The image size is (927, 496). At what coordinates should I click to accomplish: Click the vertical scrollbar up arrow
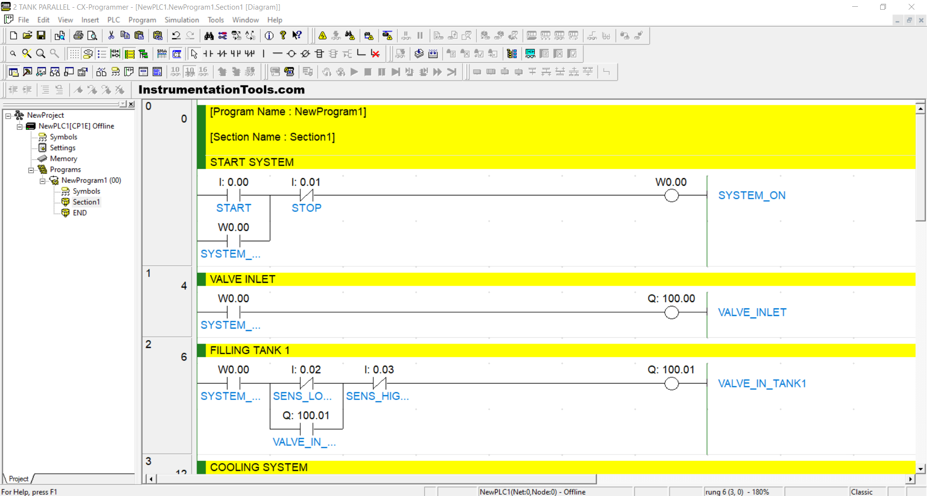pyautogui.click(x=921, y=109)
